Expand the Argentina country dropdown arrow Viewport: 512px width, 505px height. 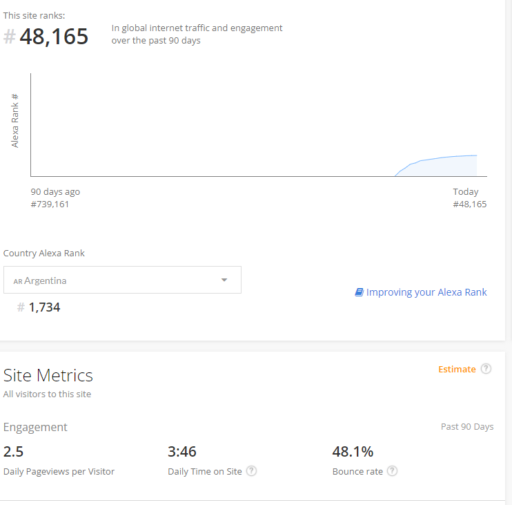pos(224,280)
